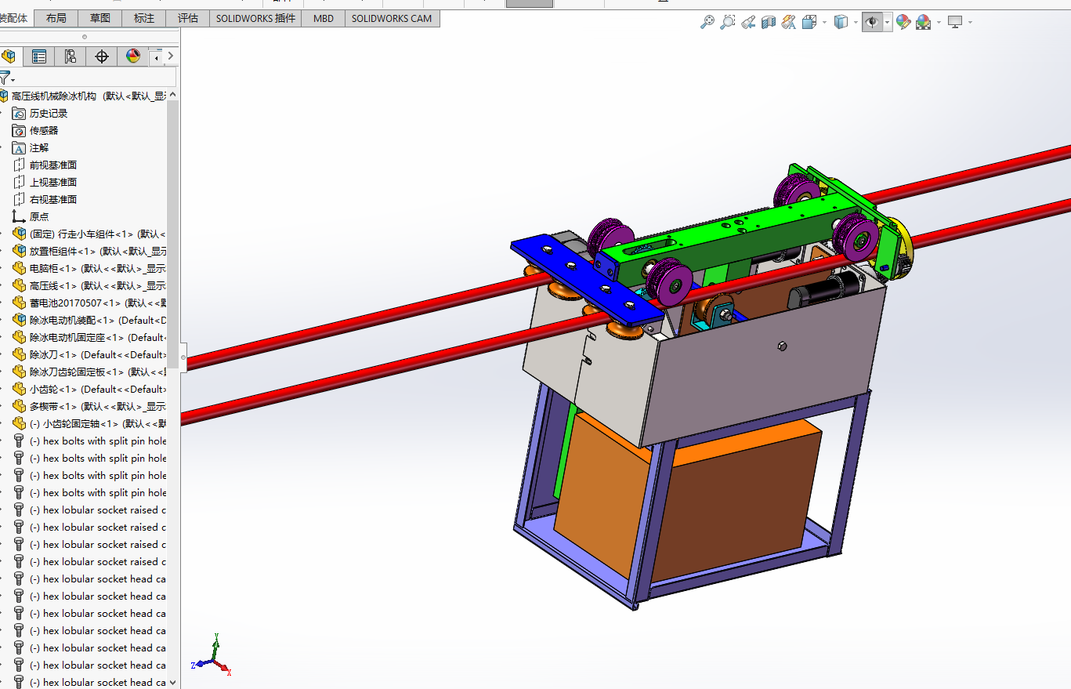
Task: Select the 电脑柜<1> part
Action: click(89, 268)
